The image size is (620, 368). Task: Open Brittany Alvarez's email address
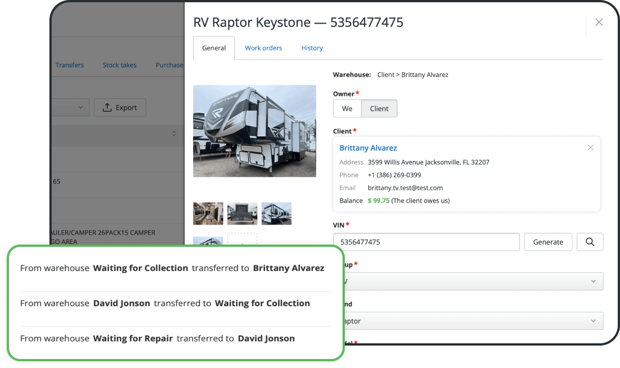[x=406, y=187]
